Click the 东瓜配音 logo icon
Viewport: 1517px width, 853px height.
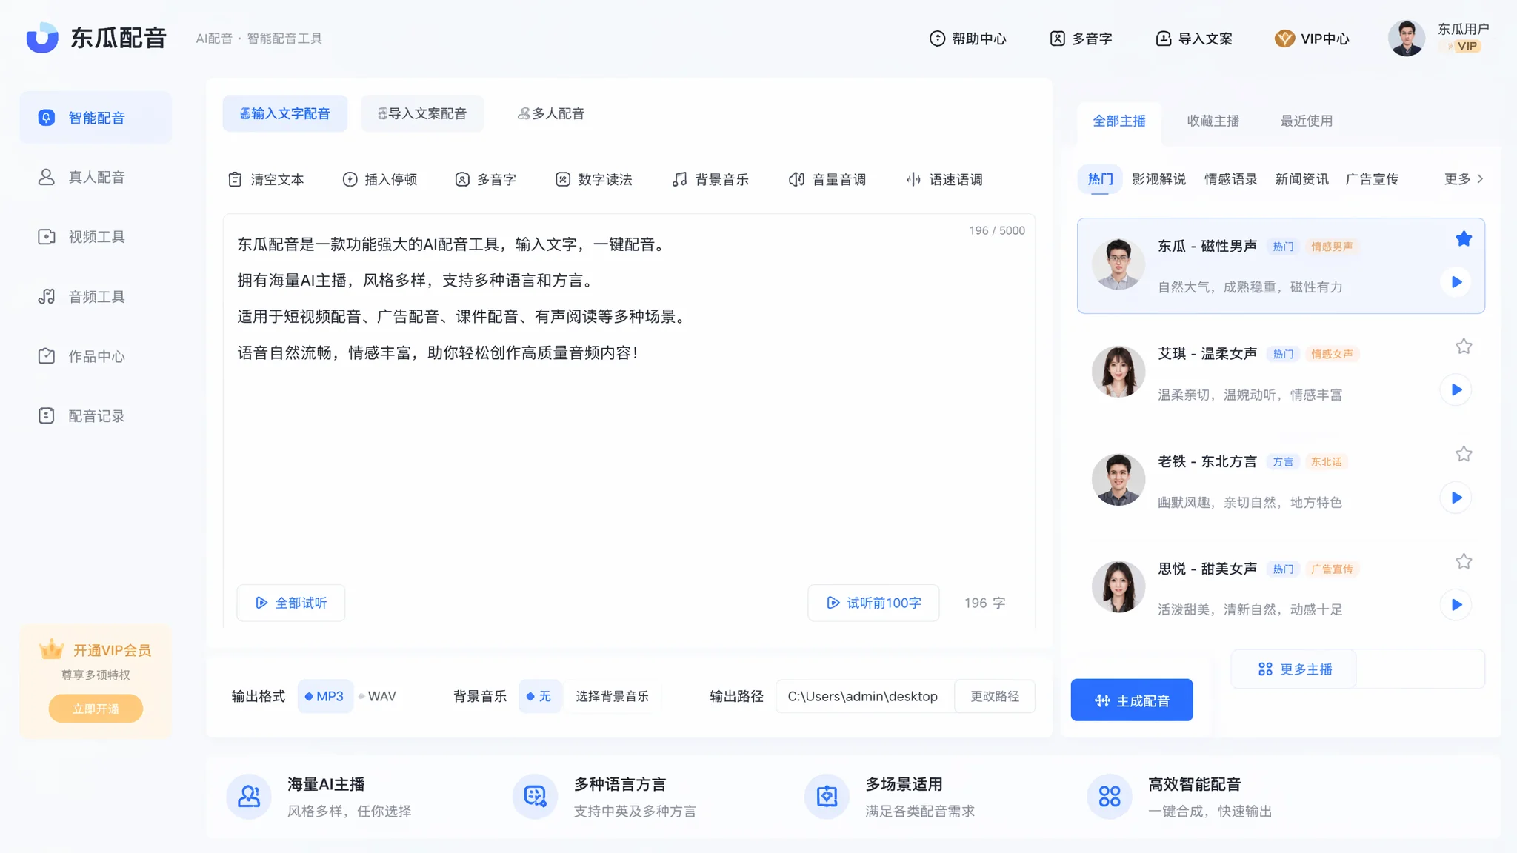click(42, 38)
